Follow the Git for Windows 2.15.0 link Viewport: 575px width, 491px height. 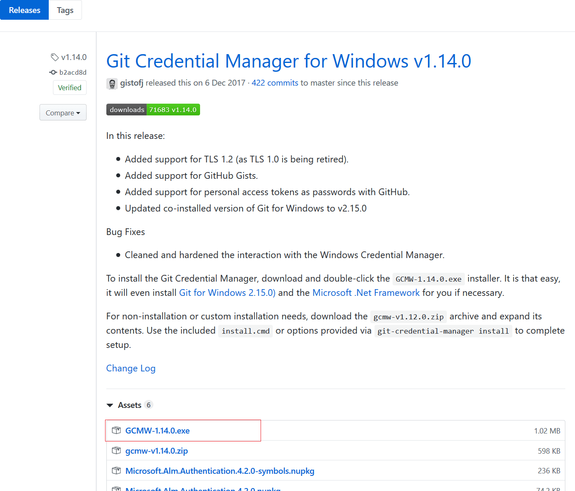tap(227, 293)
